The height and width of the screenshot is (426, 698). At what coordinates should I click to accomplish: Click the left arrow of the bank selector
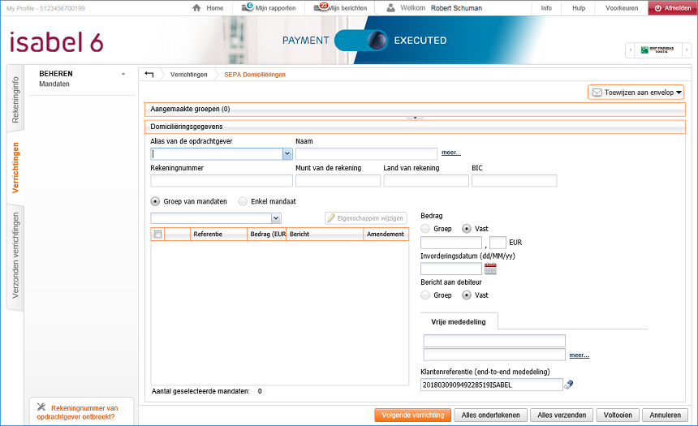[630, 49]
